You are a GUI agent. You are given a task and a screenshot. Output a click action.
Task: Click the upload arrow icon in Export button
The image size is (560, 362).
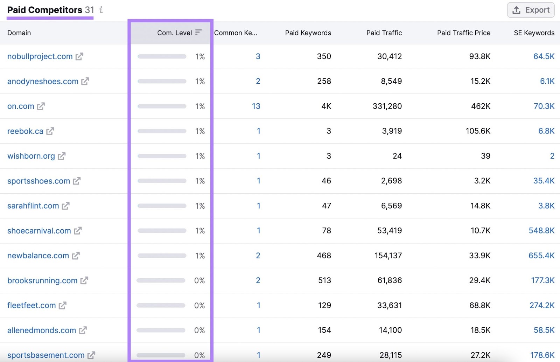516,10
